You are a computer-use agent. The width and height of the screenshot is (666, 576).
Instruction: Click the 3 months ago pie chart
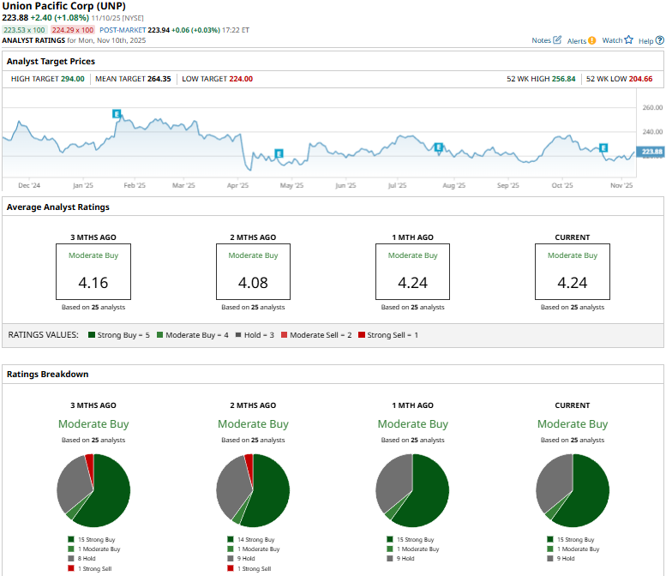click(93, 490)
